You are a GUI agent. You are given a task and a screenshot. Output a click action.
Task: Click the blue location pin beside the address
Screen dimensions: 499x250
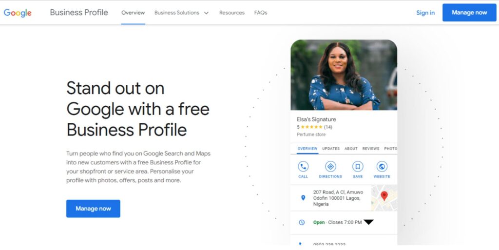click(303, 198)
